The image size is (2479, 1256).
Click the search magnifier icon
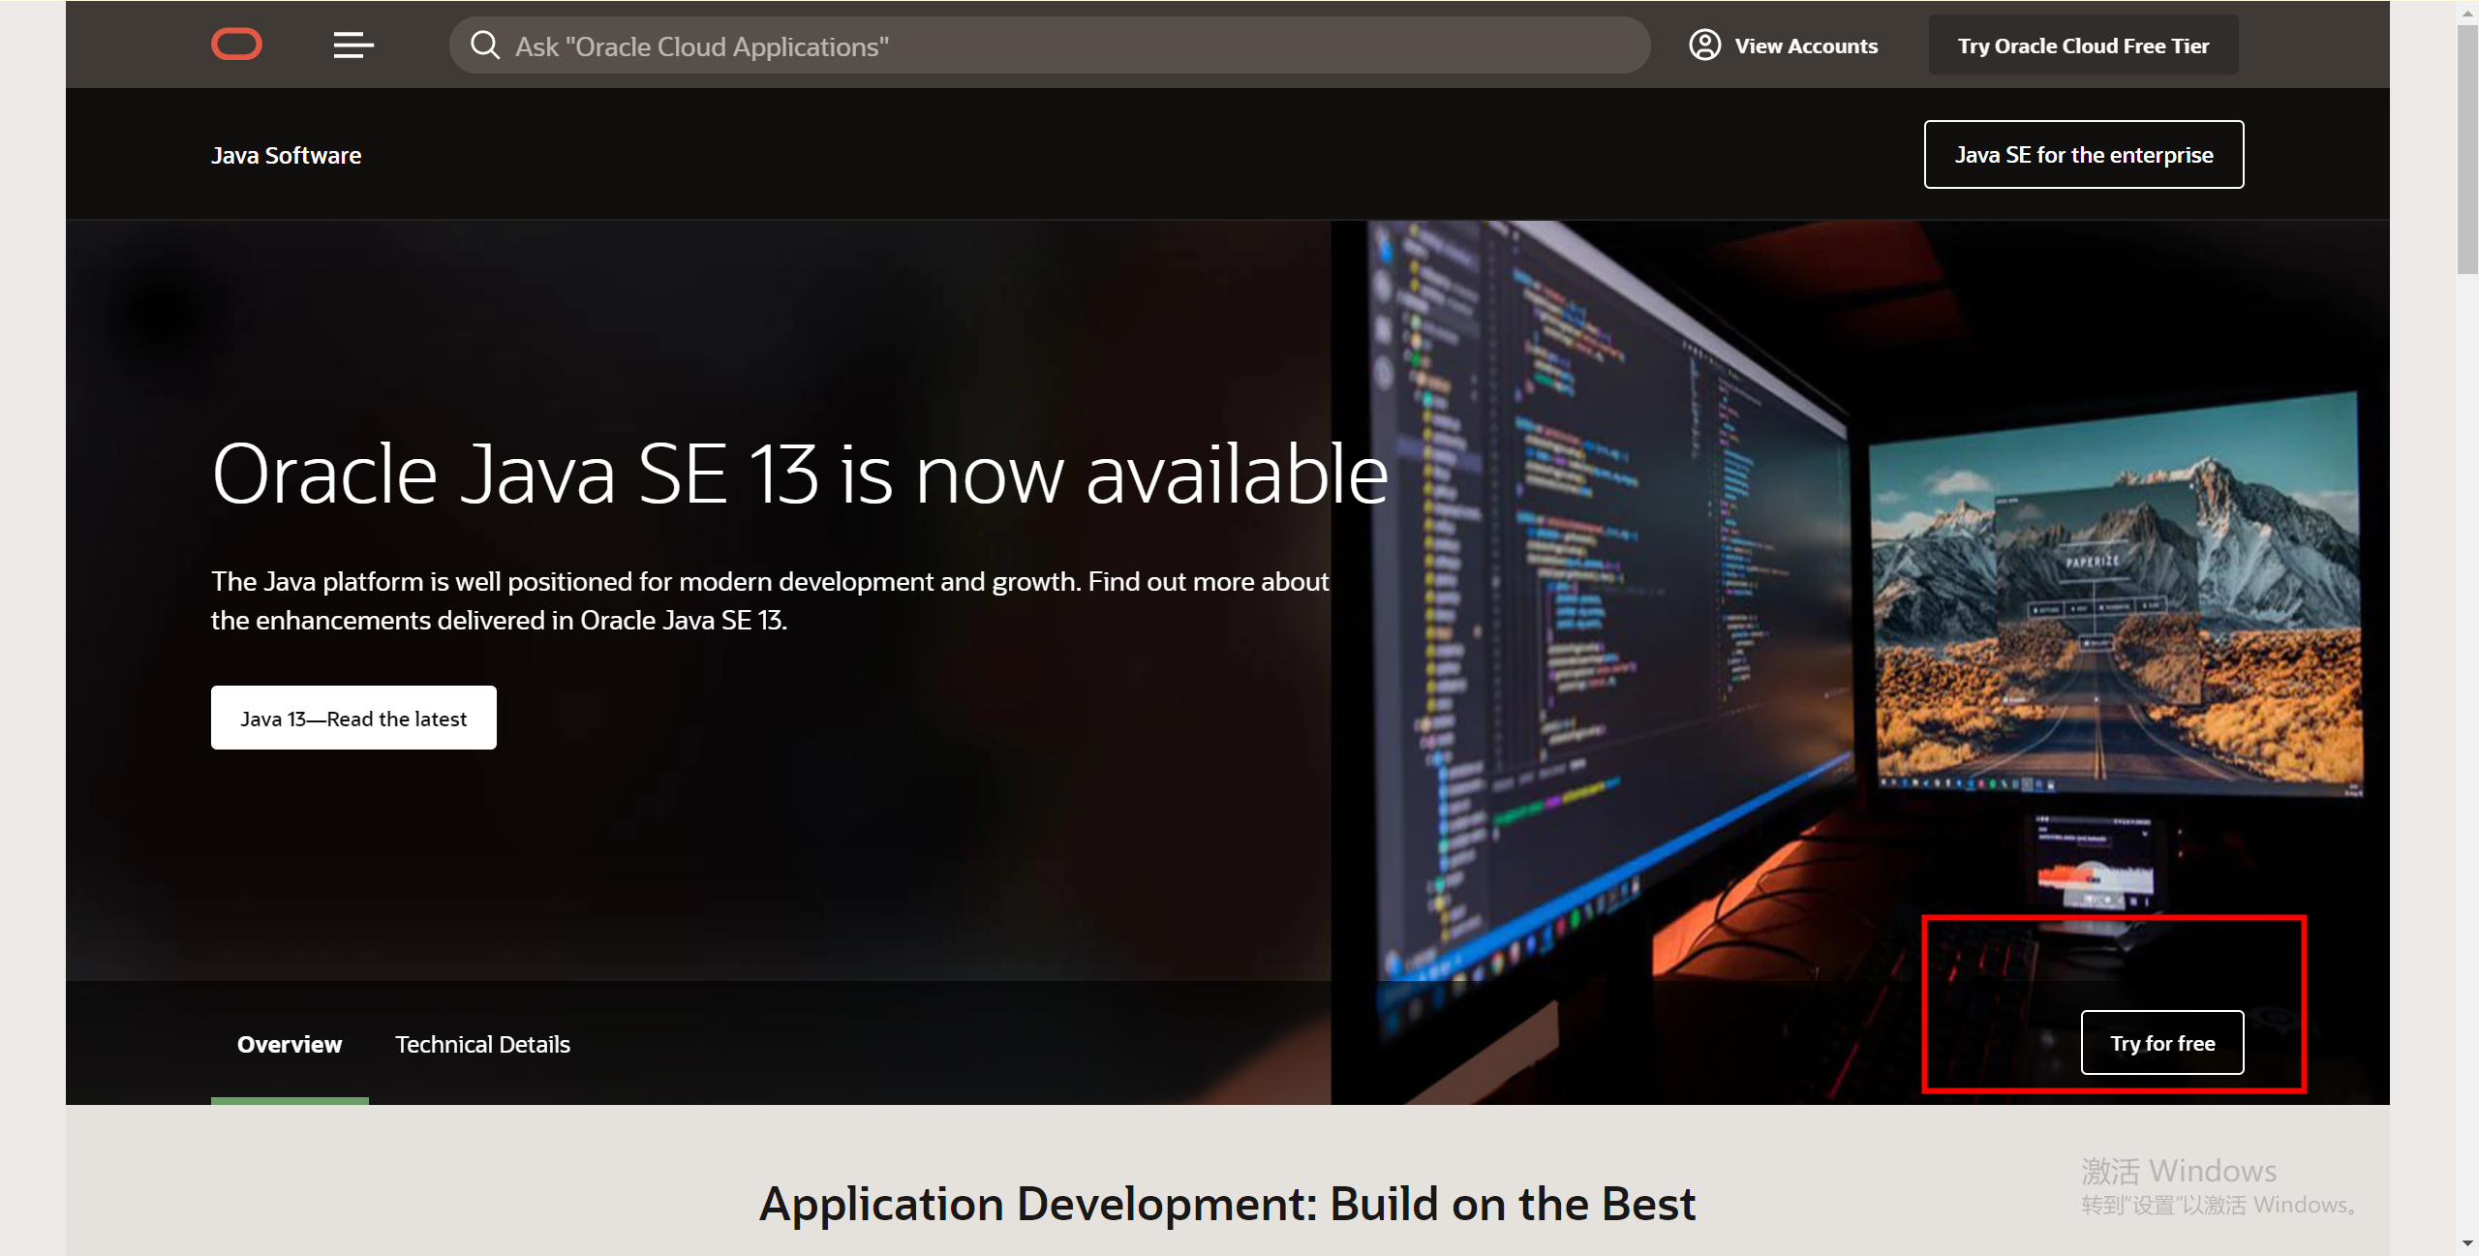coord(484,46)
